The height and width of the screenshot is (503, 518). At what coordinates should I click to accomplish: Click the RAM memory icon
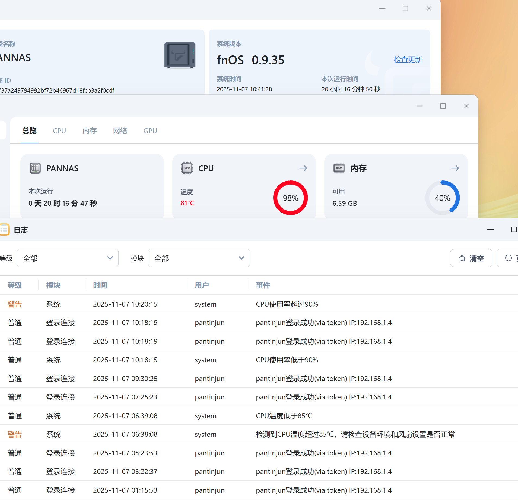tap(339, 168)
